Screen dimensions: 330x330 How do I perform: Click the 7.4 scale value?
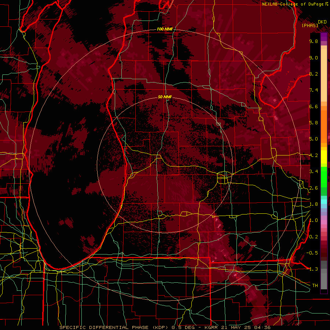pyautogui.click(x=313, y=90)
